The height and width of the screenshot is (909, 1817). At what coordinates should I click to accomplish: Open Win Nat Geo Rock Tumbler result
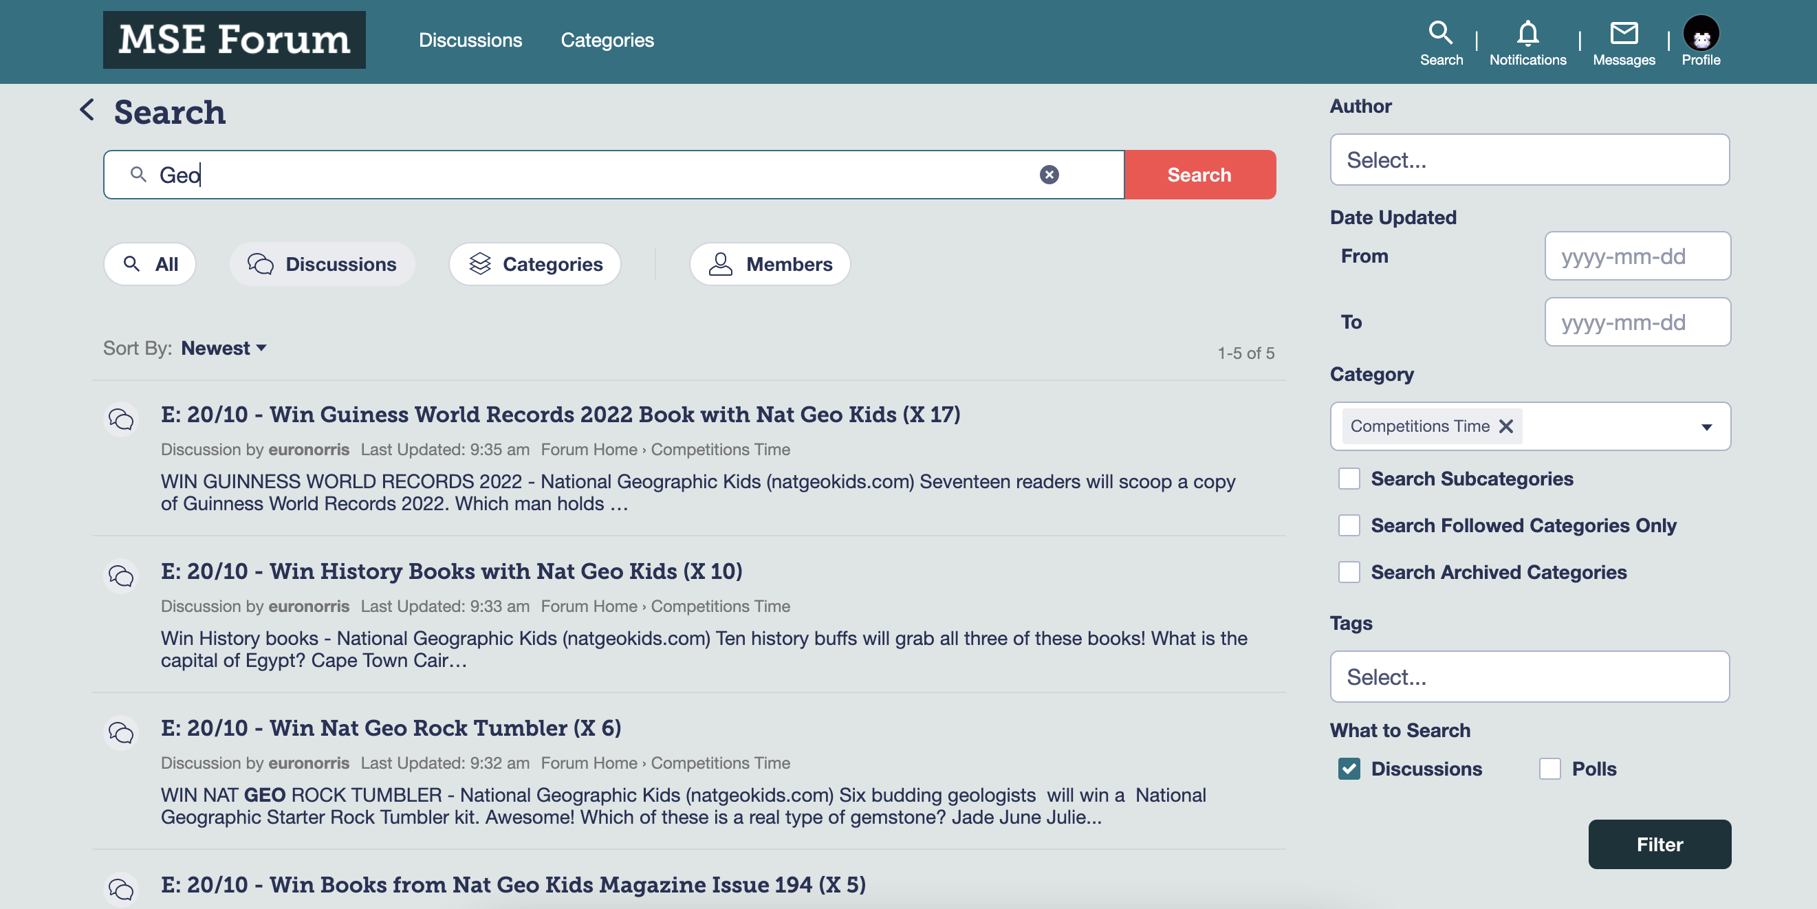point(391,727)
